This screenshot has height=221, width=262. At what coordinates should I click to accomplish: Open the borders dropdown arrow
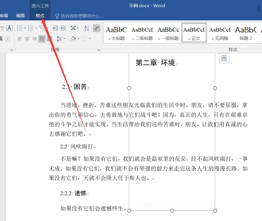pos(90,38)
